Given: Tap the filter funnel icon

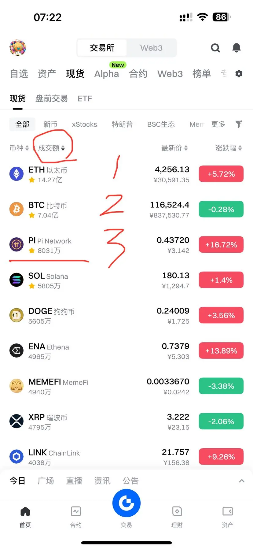Looking at the screenshot, I should click(x=239, y=124).
